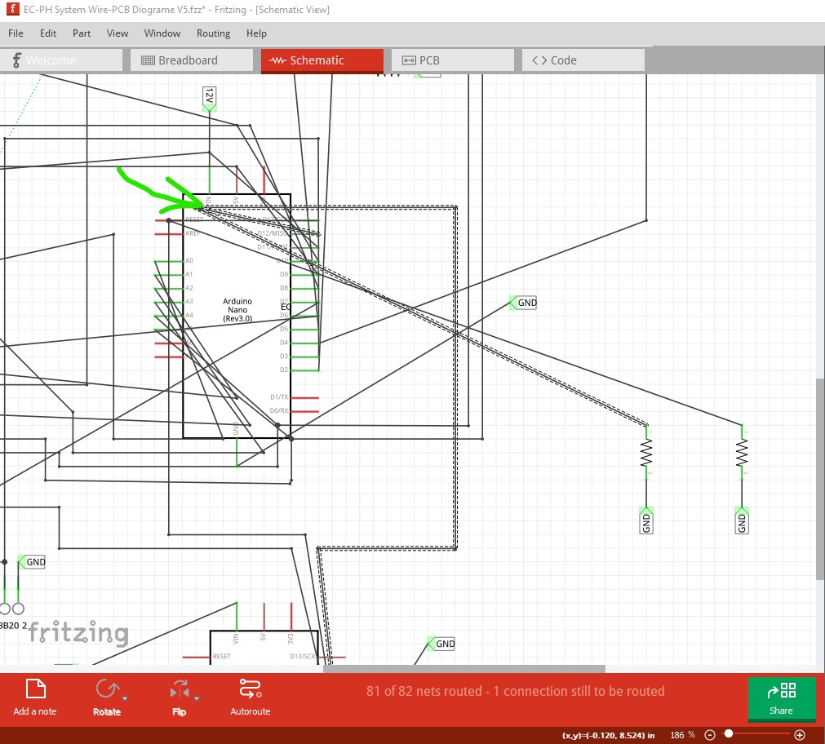Click the Arduino Nano D2 pin label
Screen dimensions: 825x744
pos(284,370)
